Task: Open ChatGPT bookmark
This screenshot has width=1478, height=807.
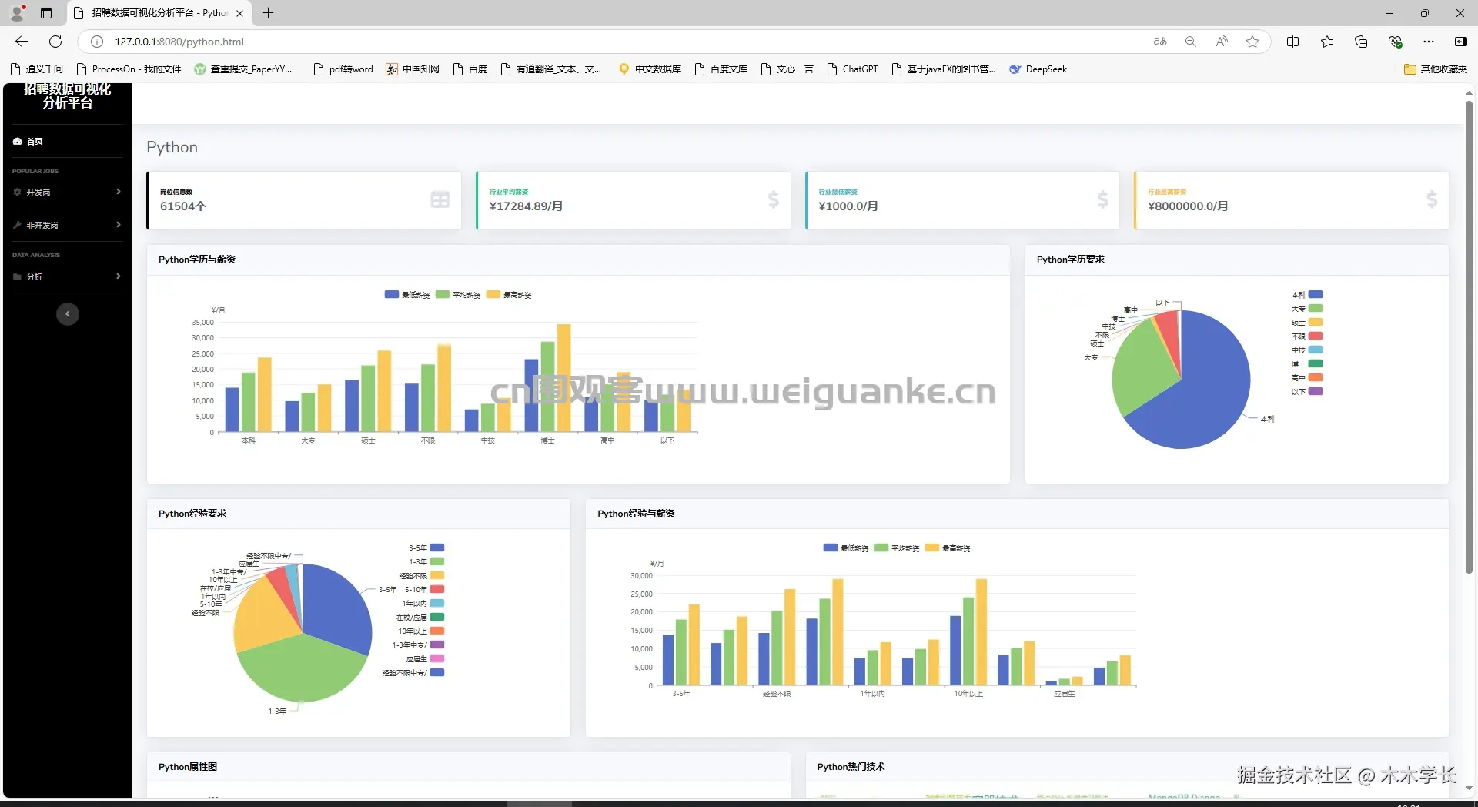Action: coord(852,69)
